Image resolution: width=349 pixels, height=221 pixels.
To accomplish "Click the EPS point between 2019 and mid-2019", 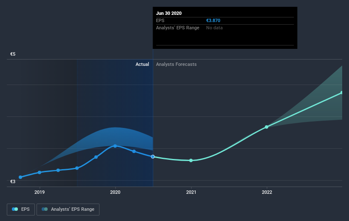I will [x=58, y=170].
